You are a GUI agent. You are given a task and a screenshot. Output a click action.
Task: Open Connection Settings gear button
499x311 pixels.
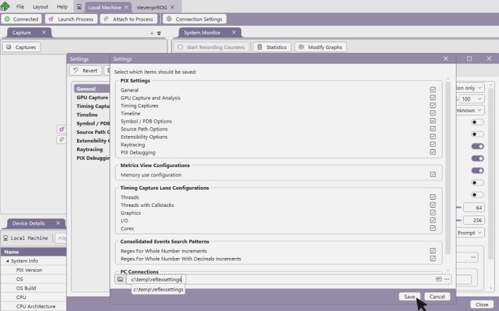pyautogui.click(x=195, y=19)
